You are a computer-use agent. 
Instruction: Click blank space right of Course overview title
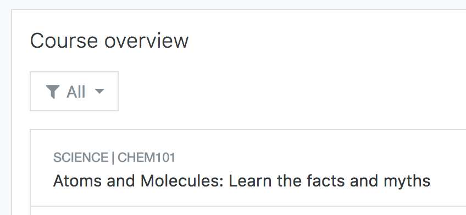tap(327, 41)
